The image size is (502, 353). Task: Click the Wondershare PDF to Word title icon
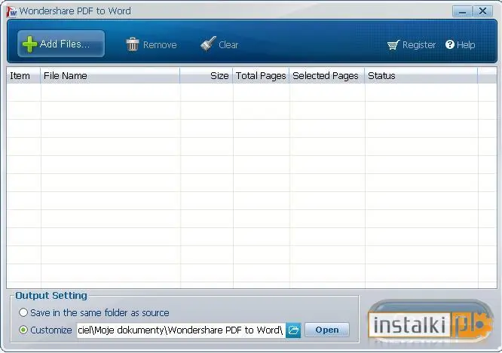12,11
